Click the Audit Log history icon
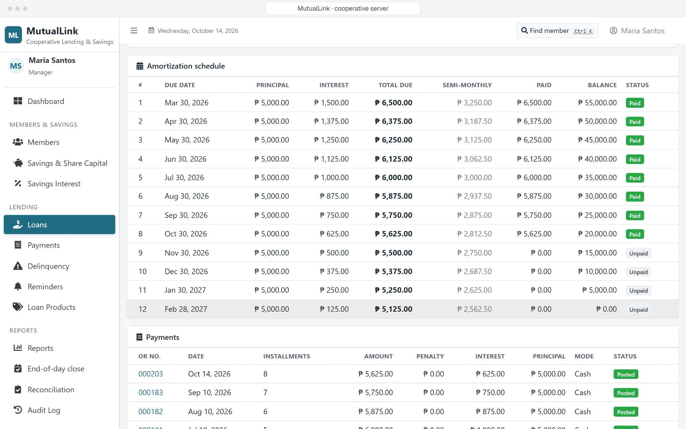Image resolution: width=686 pixels, height=429 pixels. [18, 410]
